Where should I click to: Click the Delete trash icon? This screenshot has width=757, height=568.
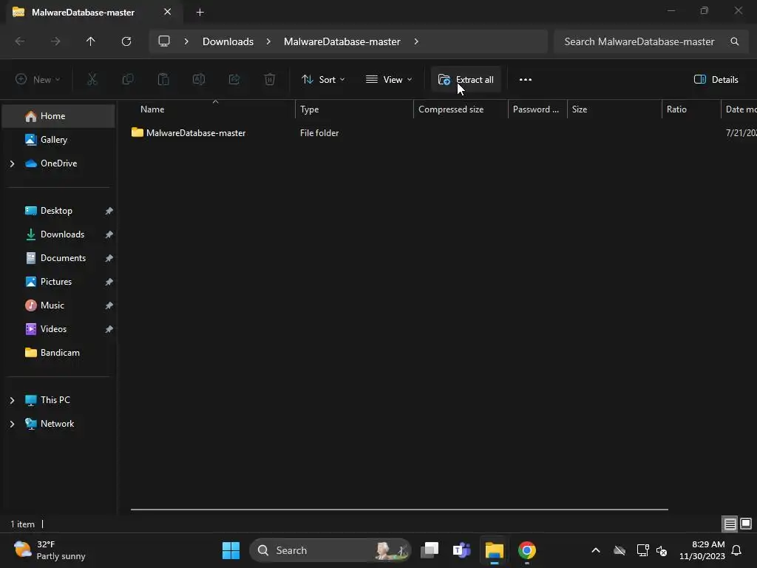click(x=270, y=79)
